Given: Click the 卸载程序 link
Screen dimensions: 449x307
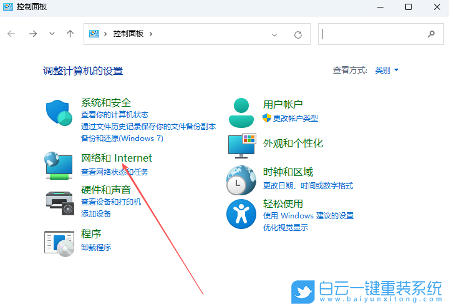Looking at the screenshot, I should 96,247.
